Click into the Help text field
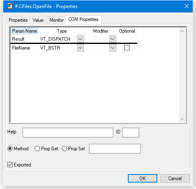This screenshot has height=189, width=196. click(x=68, y=133)
